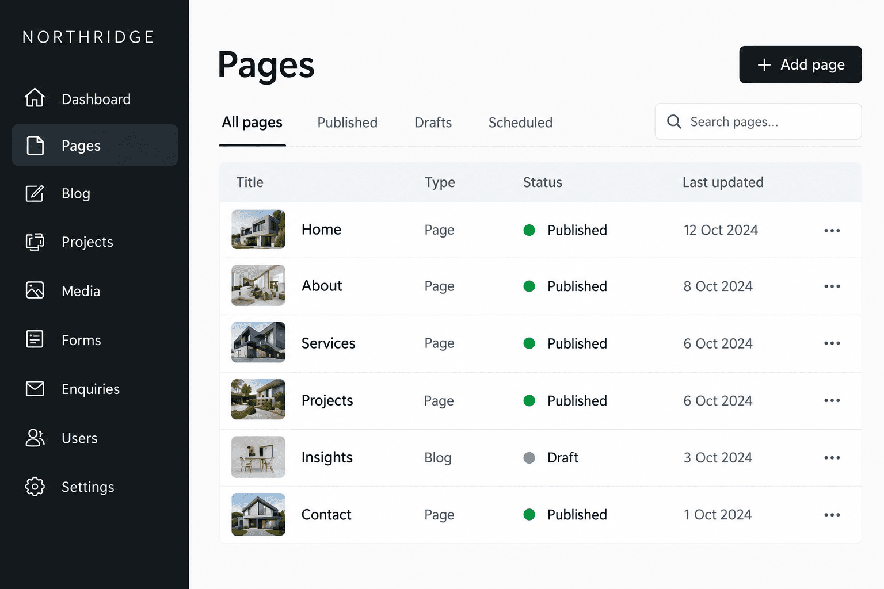The width and height of the screenshot is (884, 589).
Task: Click the Blog type cell for Insights
Action: (438, 458)
